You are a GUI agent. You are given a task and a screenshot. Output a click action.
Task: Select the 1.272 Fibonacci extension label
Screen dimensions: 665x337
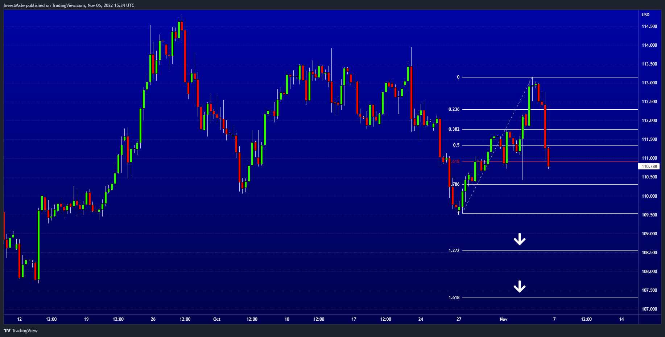click(454, 250)
